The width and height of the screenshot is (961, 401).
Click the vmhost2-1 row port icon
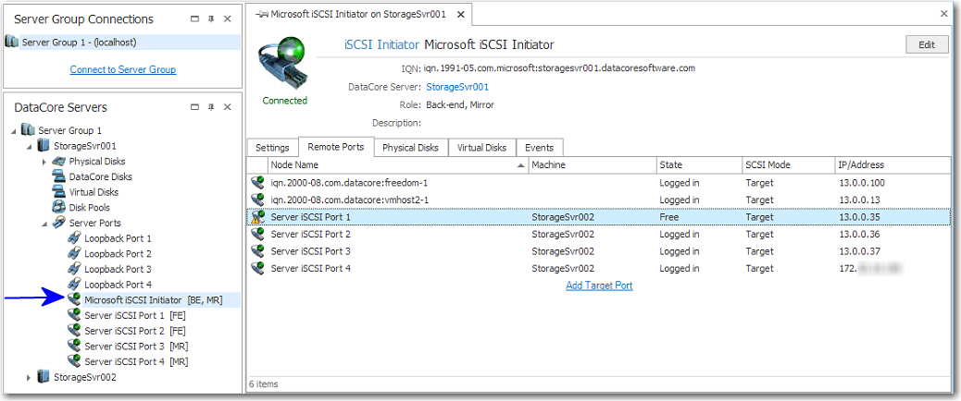click(257, 200)
